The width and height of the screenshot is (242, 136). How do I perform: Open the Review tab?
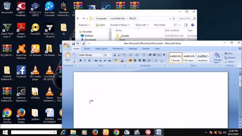coord(146,49)
